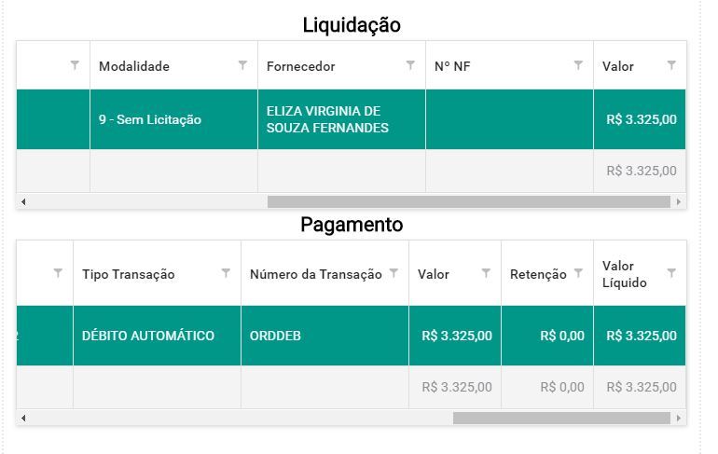718x454 pixels.
Task: Click Liquidação scrollbar right arrow
Action: coord(679,201)
